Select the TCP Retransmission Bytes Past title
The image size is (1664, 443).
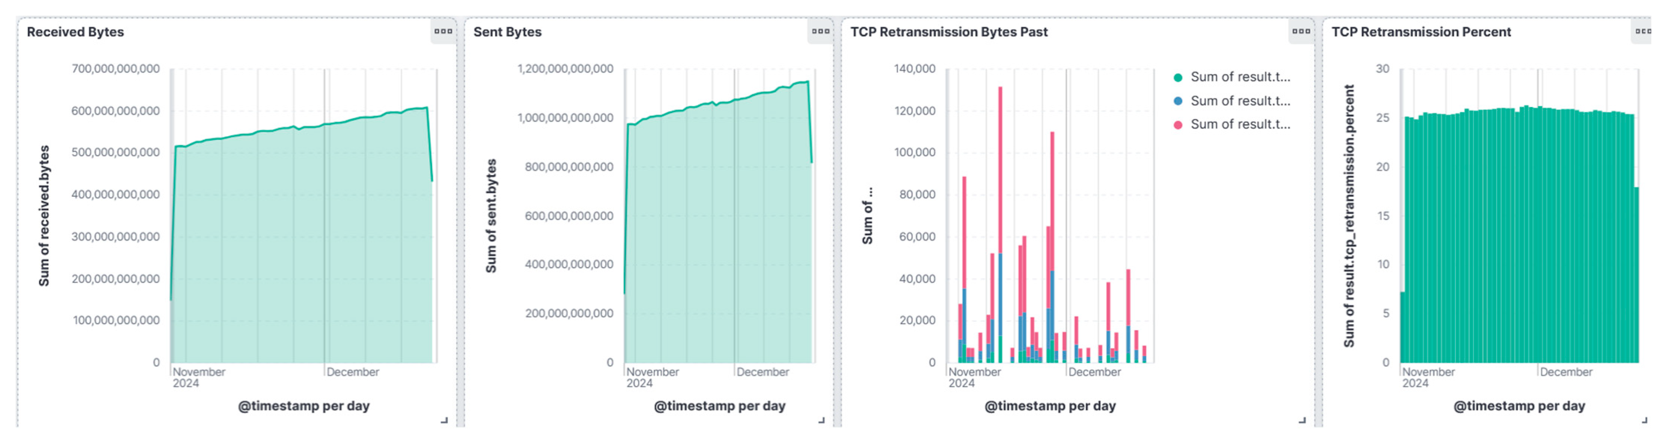(948, 32)
